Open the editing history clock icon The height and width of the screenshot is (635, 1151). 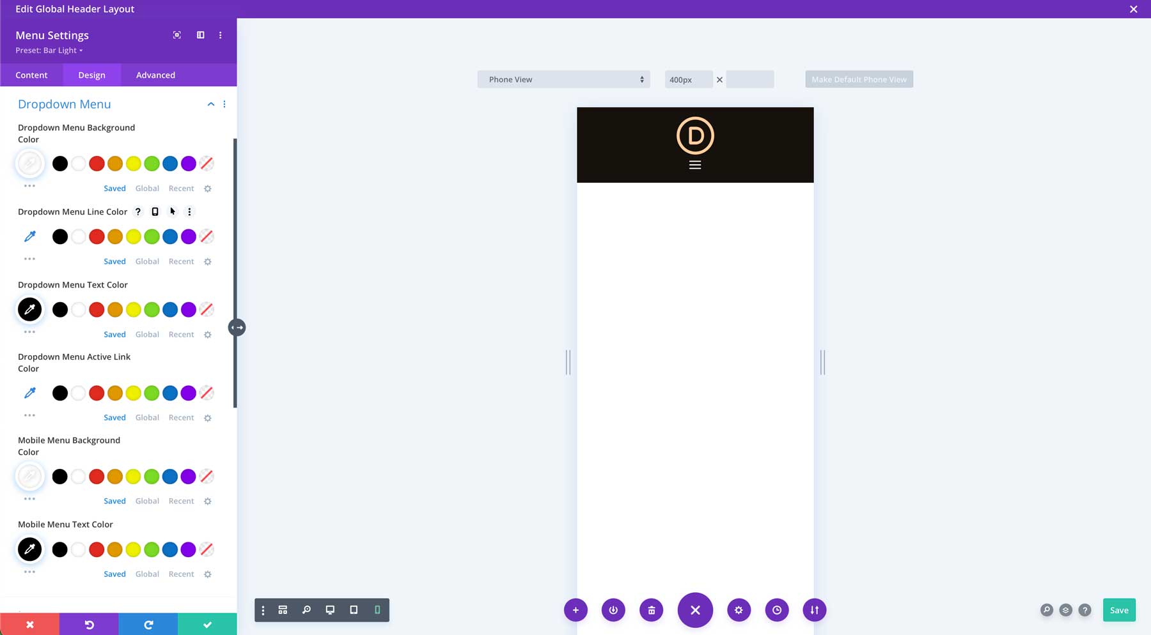[x=777, y=610]
